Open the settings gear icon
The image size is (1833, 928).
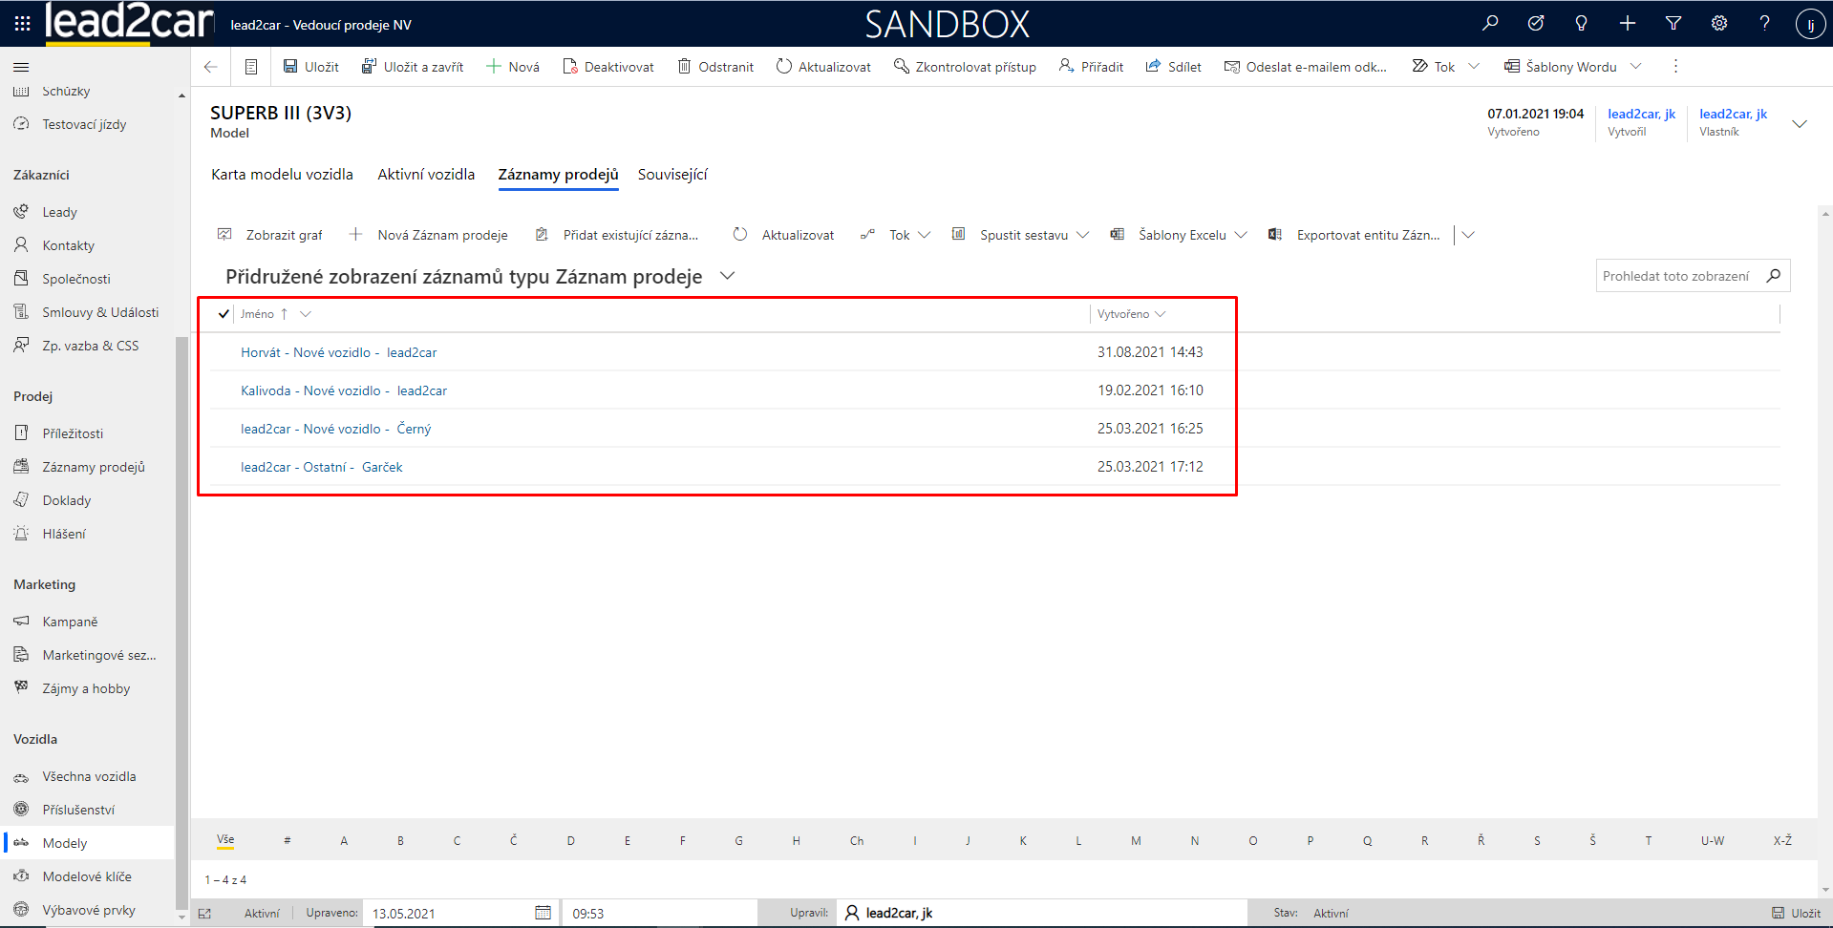point(1718,23)
